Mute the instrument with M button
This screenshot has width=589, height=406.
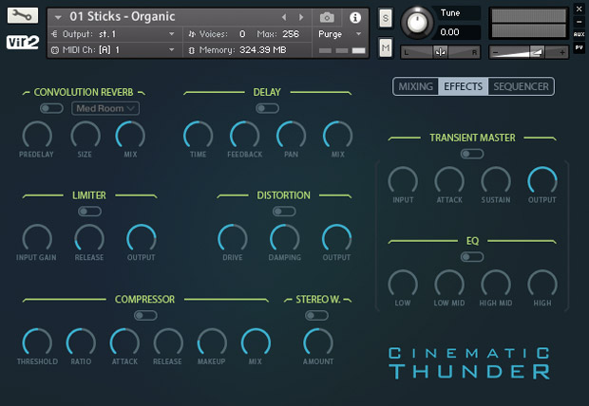(x=386, y=47)
